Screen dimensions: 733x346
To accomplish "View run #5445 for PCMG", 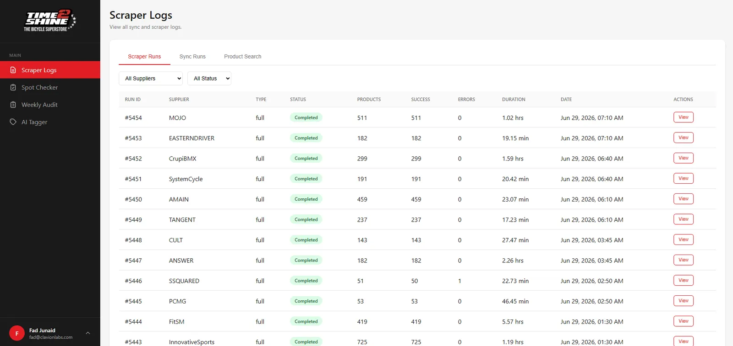I will (684, 301).
